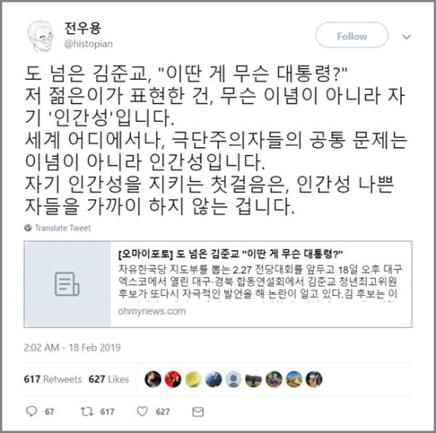This screenshot has width=436, height=433.
Task: Click the globe icon beside Translate Tweet
Action: point(28,228)
